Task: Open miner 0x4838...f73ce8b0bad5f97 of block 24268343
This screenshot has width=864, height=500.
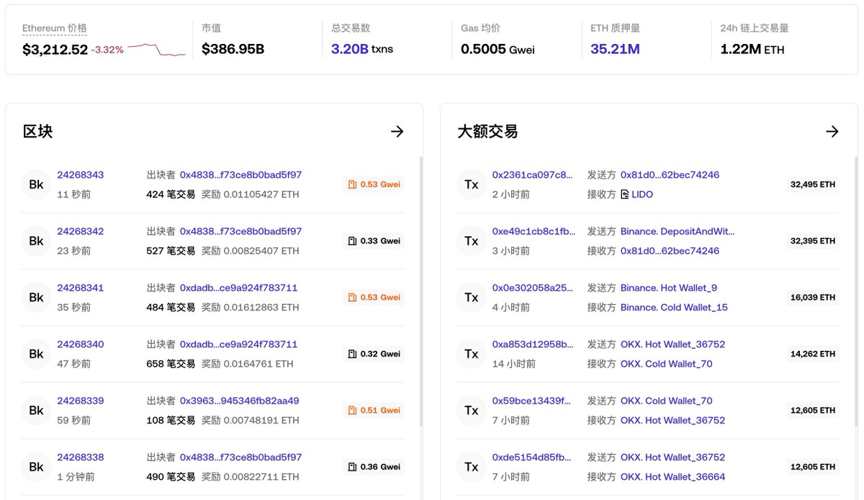Action: (240, 175)
